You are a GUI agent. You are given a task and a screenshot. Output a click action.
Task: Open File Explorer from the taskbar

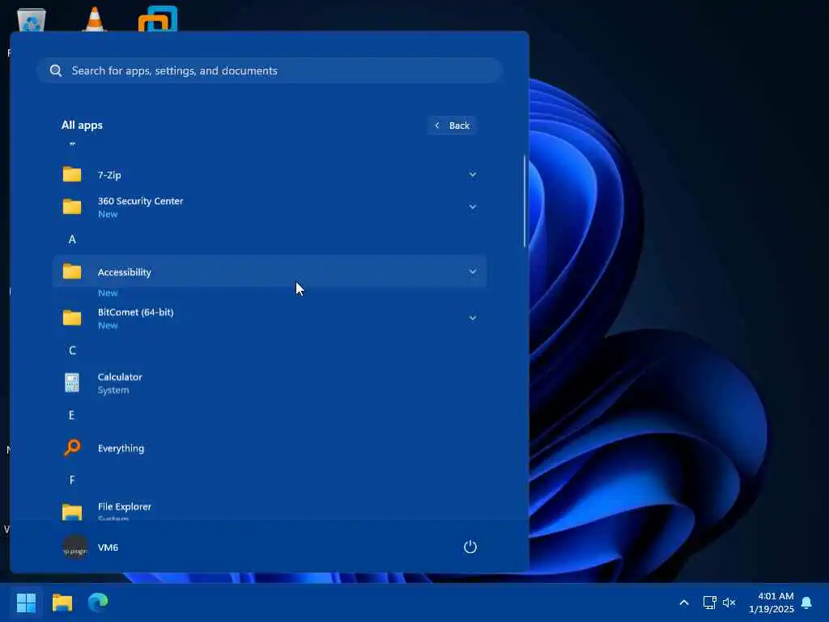click(x=62, y=603)
